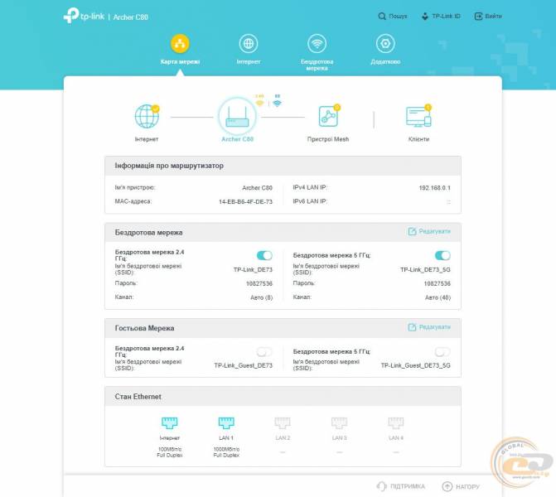556x497 pixels.
Task: Click the MAC address 14-EB-B6-4F-DE-73
Action: 245,202
